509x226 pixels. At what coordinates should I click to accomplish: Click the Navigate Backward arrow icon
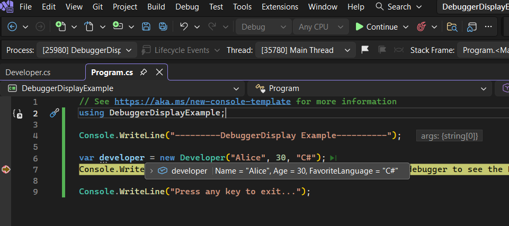tap(12, 26)
